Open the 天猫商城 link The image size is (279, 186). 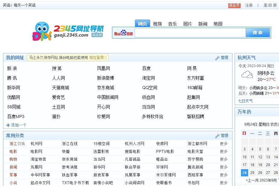tap(61, 88)
